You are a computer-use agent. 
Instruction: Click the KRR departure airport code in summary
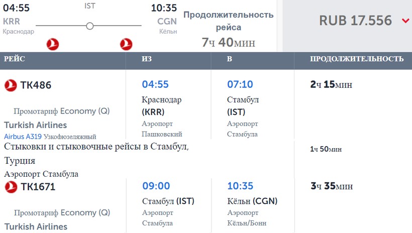click(12, 21)
